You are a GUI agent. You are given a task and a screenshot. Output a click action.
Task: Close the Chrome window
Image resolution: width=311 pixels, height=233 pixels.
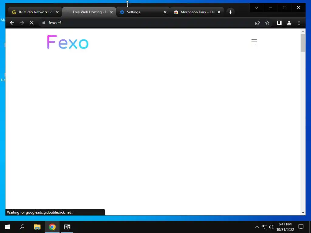(298, 8)
